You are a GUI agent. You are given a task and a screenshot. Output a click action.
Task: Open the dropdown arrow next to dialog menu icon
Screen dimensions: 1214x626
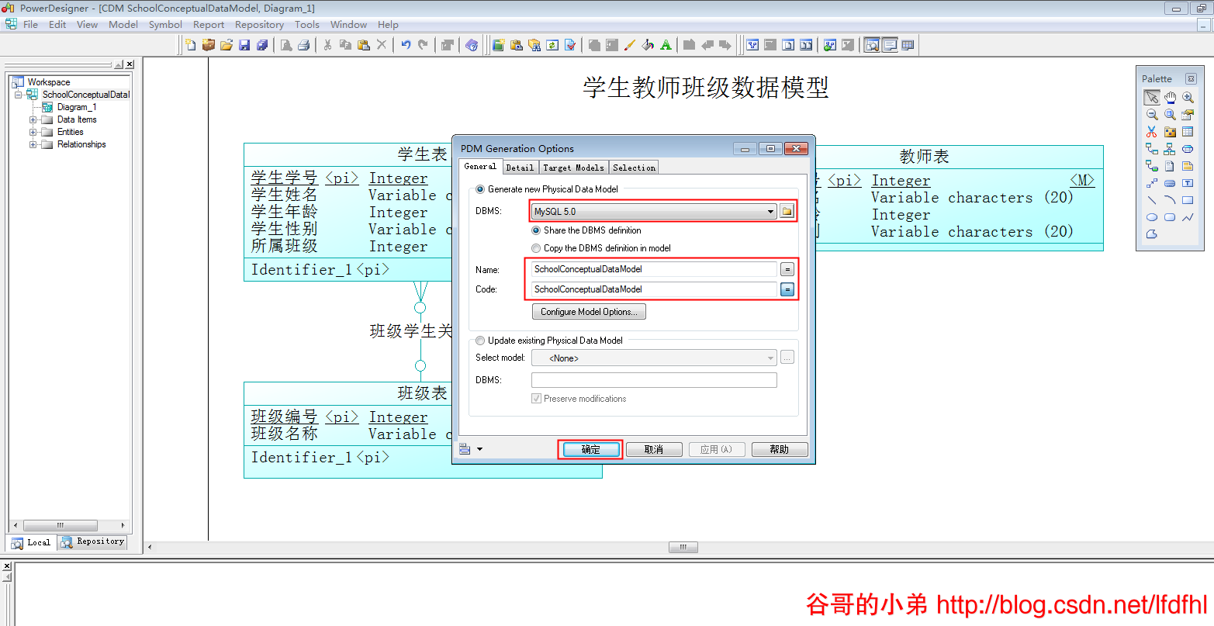click(x=479, y=449)
